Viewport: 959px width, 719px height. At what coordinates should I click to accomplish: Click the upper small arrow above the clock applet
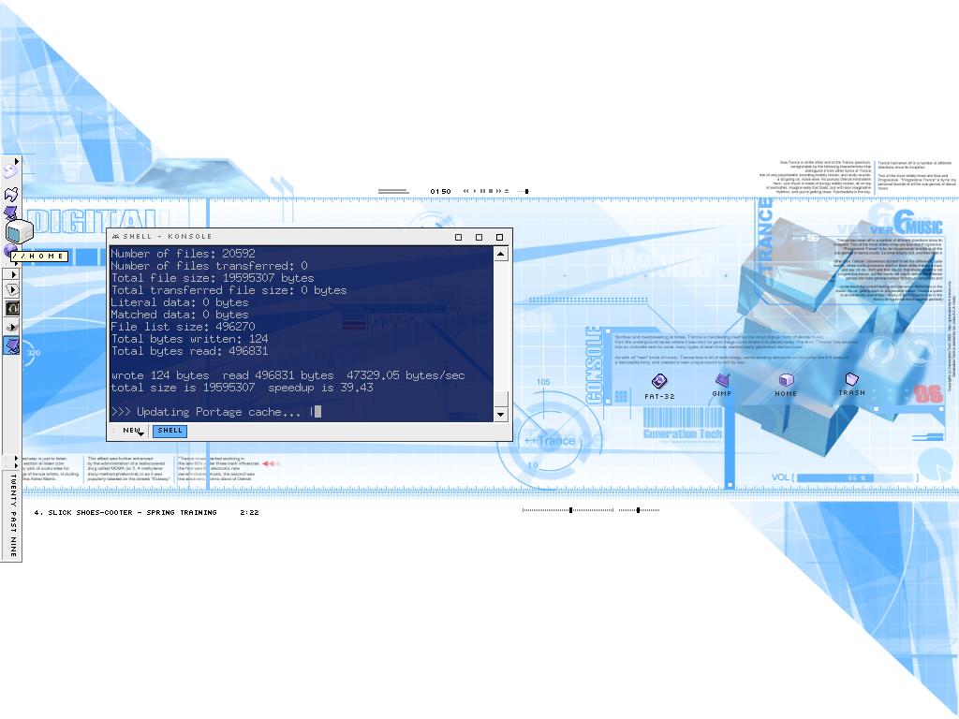16,458
